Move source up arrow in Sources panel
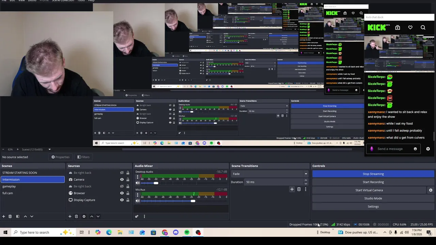 (91, 216)
